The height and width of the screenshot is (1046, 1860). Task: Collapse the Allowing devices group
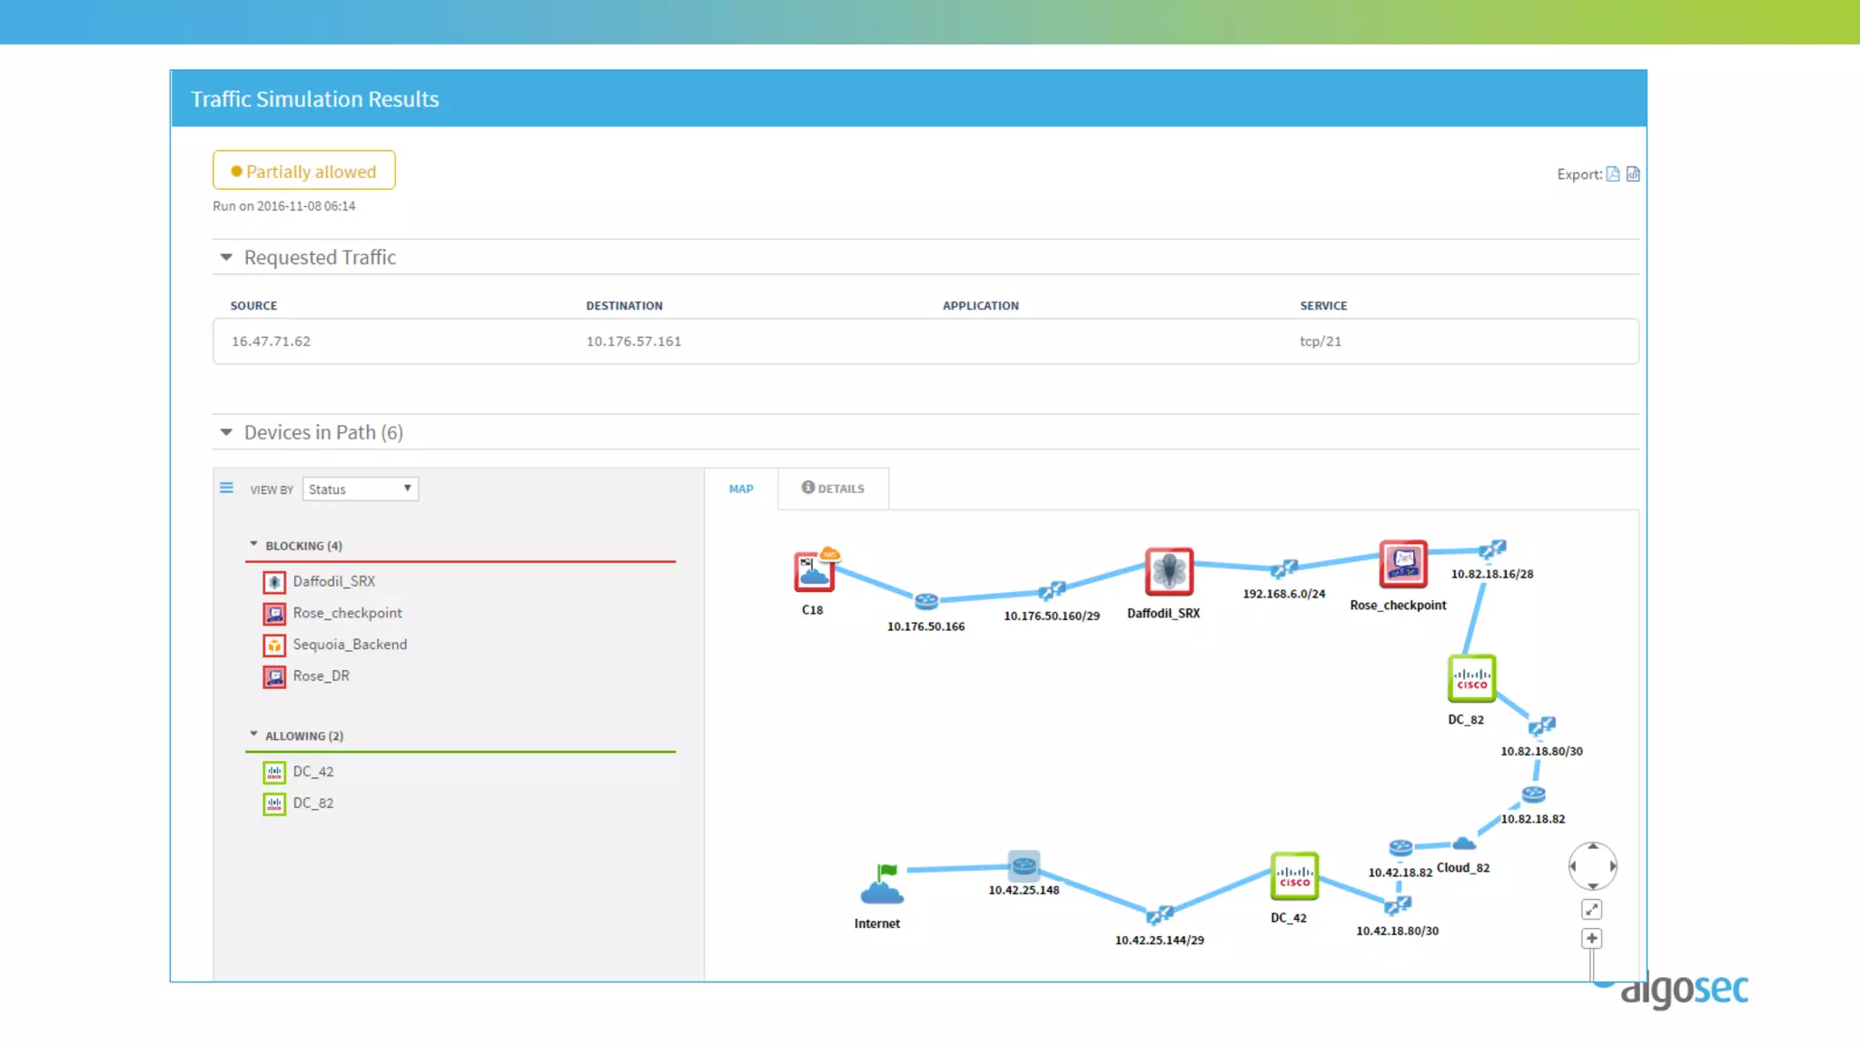[x=253, y=735]
